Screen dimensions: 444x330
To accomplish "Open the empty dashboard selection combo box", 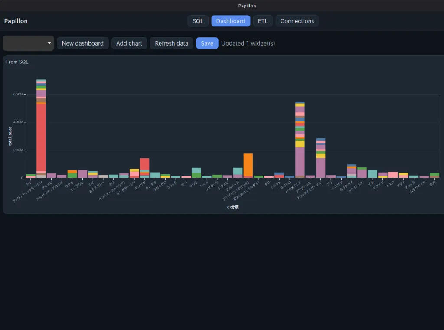I will (x=28, y=43).
